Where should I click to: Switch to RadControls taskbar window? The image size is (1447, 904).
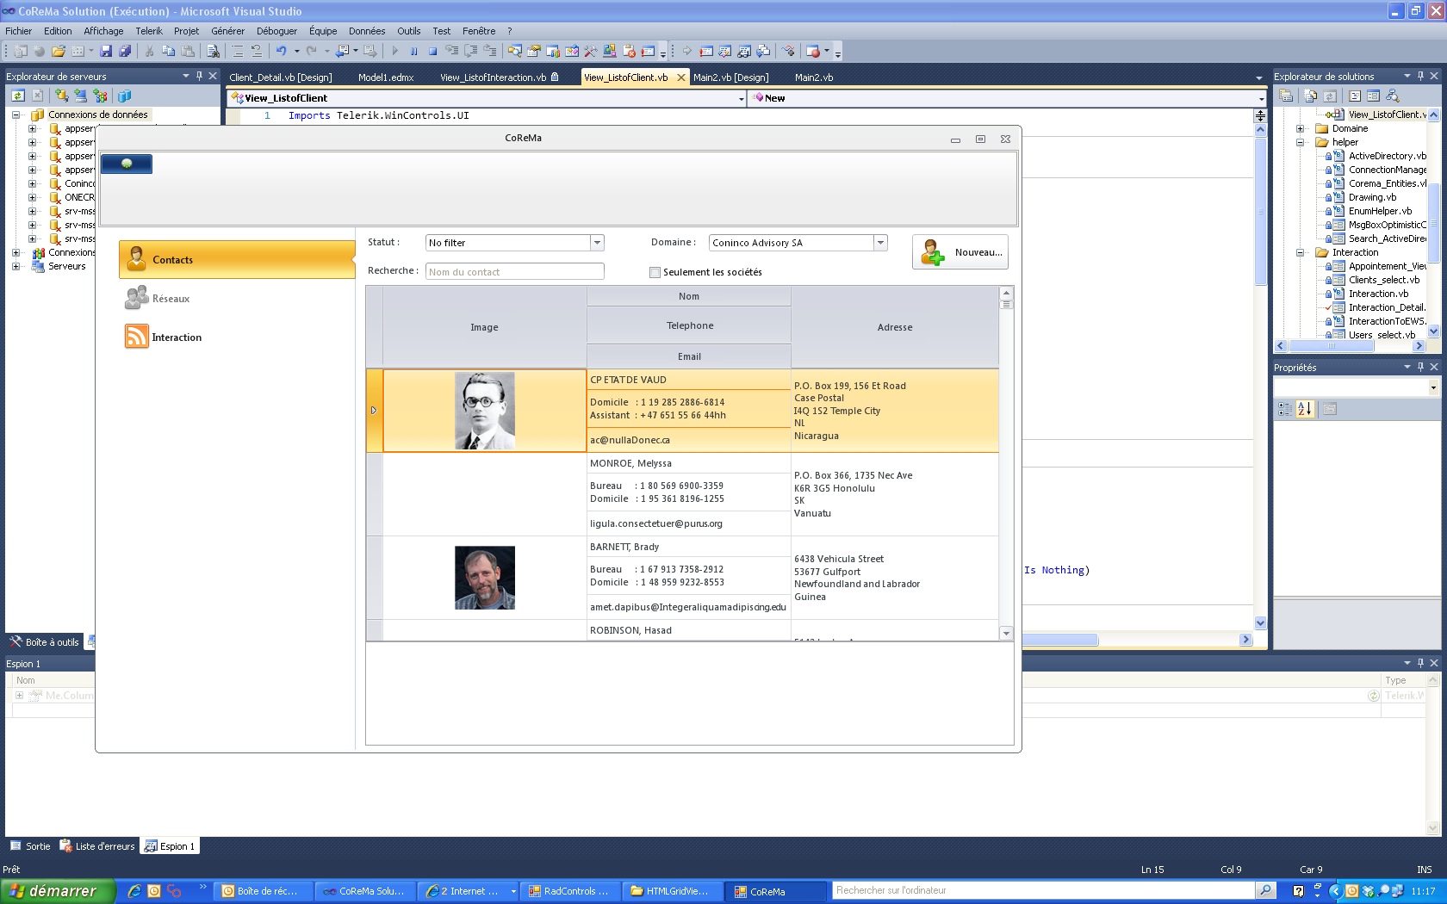click(568, 891)
